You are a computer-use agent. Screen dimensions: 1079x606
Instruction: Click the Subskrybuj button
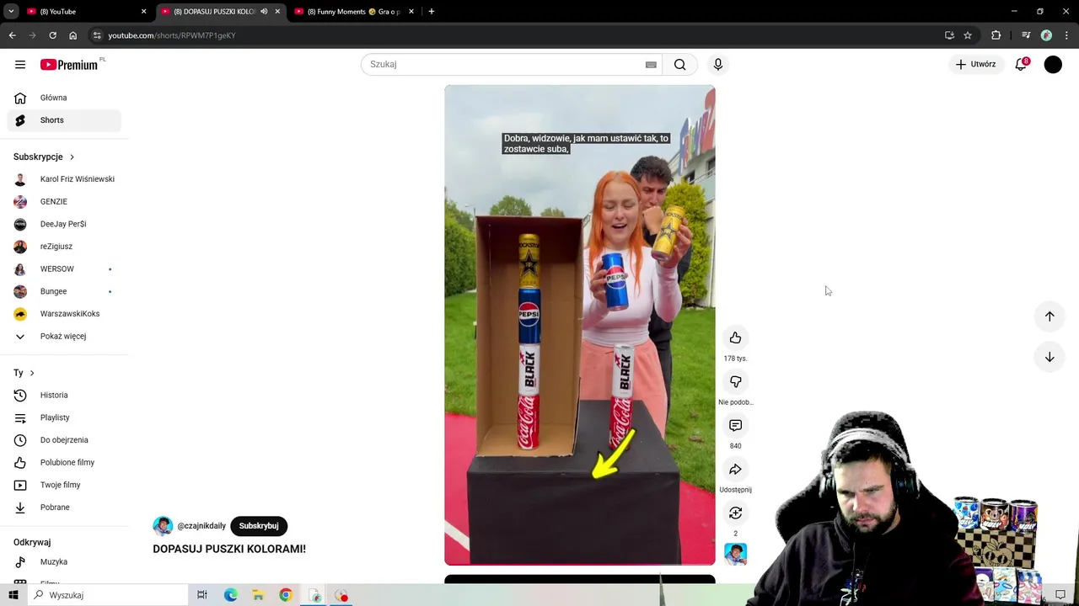(x=259, y=526)
